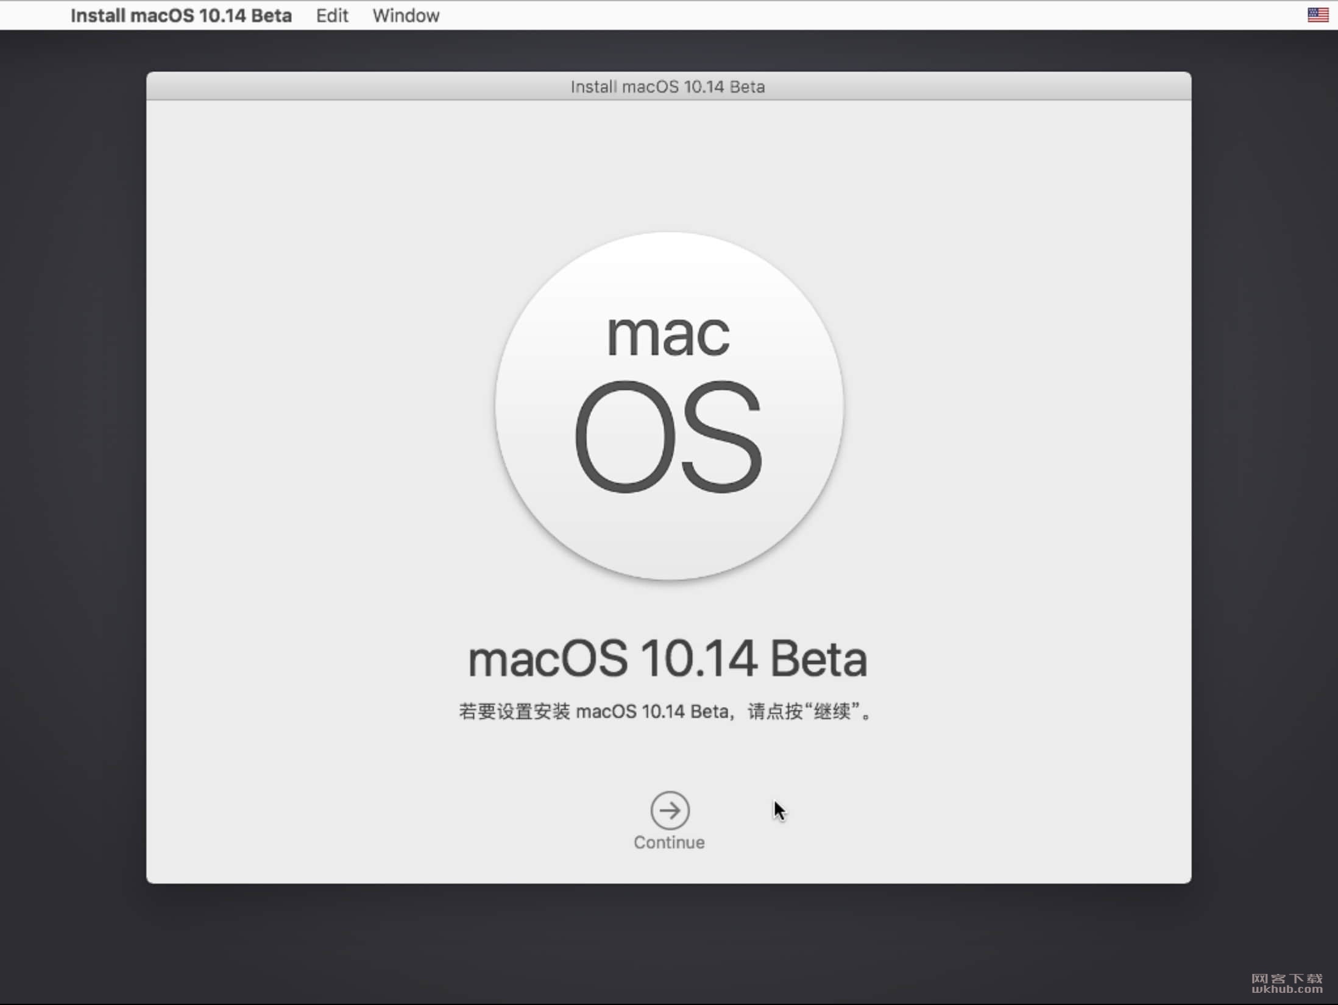Click the window title "Install macOS 10.14 Beta"
This screenshot has height=1005, width=1338.
pos(668,86)
